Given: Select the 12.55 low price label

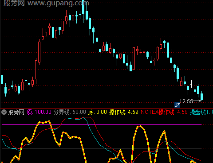Looking at the screenshot, I should coord(186,101).
